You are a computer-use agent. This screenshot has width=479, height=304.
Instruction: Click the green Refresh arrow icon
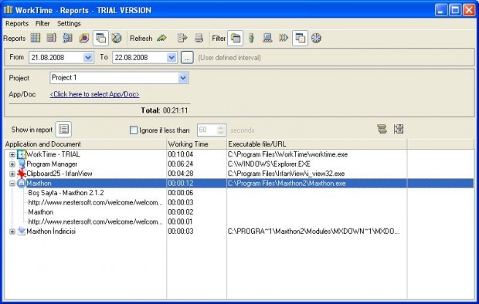(161, 38)
